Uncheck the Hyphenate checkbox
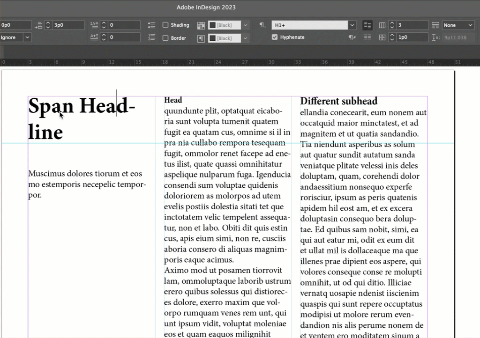The width and height of the screenshot is (480, 338). click(x=275, y=37)
